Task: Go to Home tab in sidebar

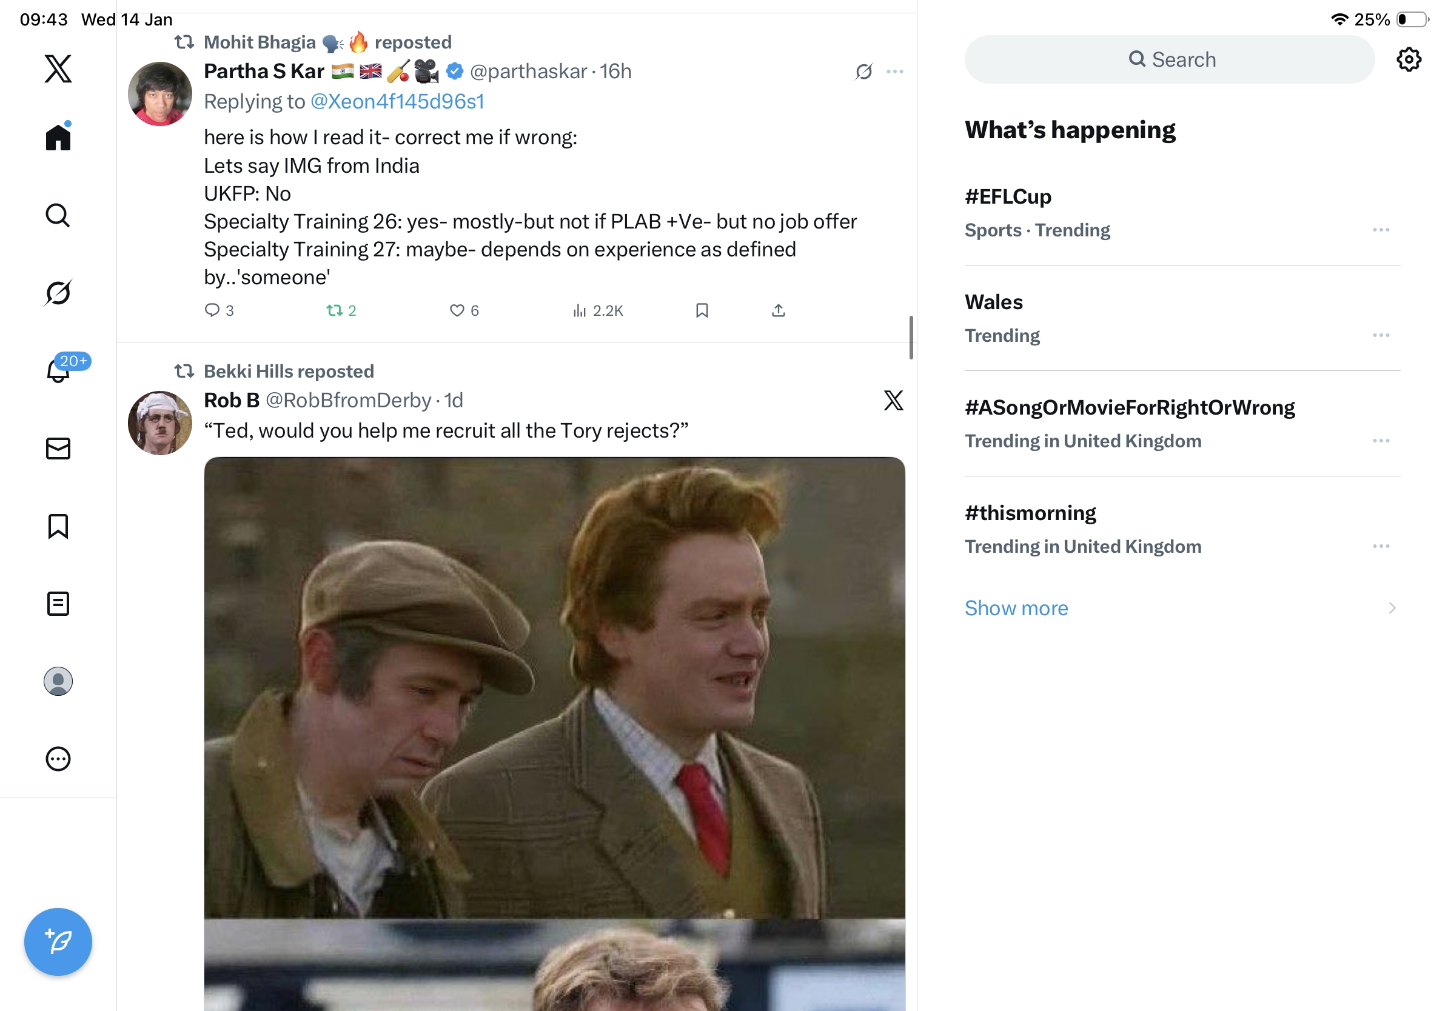Action: (x=58, y=137)
